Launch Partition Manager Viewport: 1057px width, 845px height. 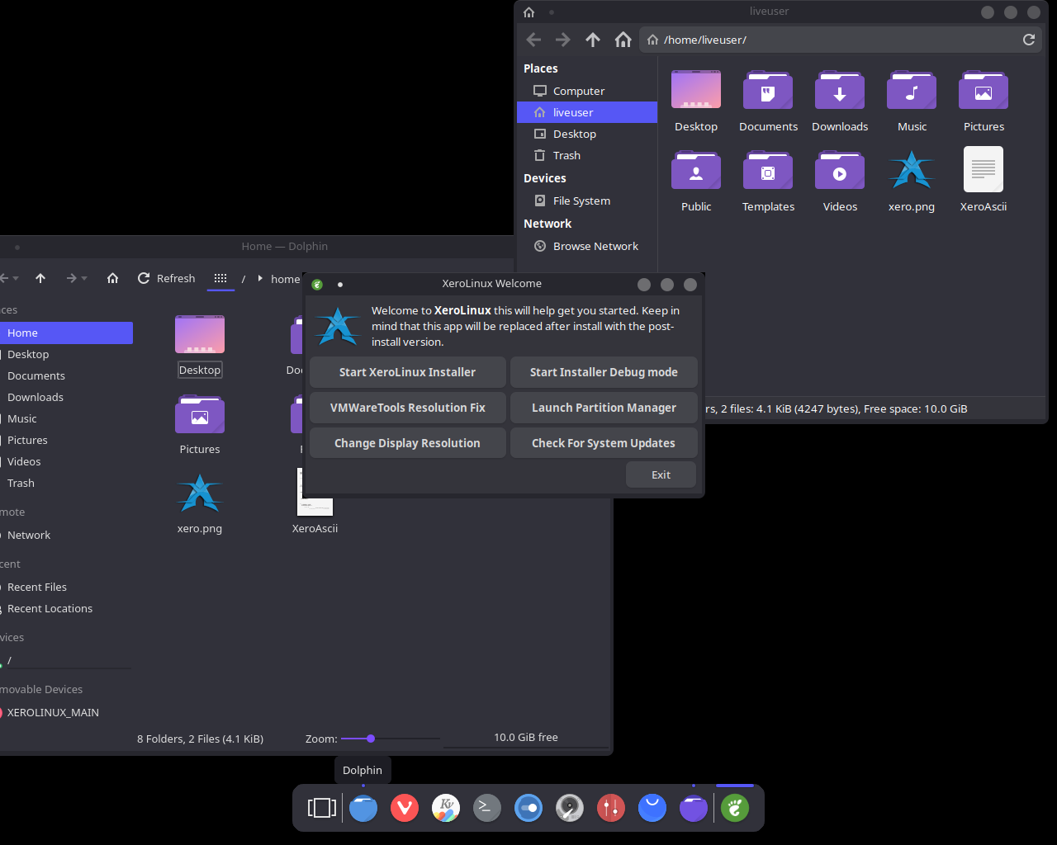coord(604,408)
